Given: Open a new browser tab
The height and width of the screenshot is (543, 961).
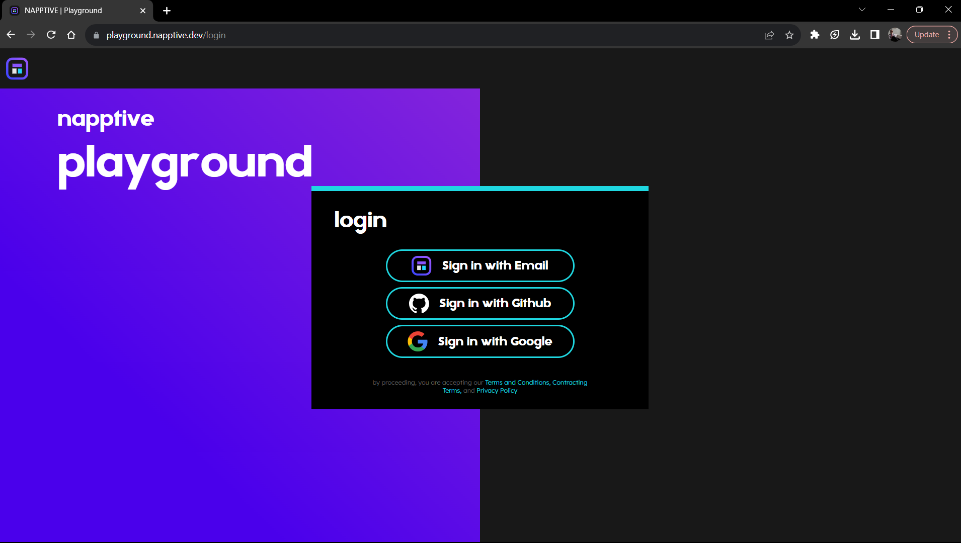Looking at the screenshot, I should pos(167,11).
